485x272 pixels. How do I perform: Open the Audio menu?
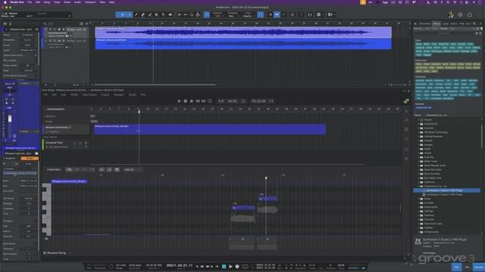[77, 2]
